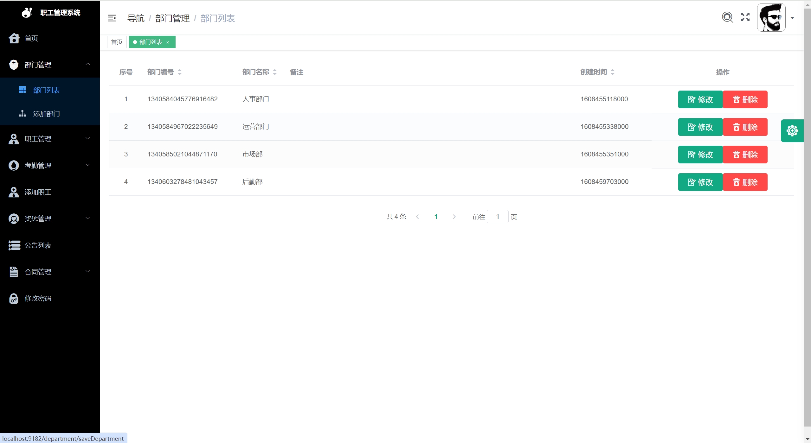Viewport: 811px width, 443px height.
Task: Open the green settings gear panel
Action: [x=792, y=130]
